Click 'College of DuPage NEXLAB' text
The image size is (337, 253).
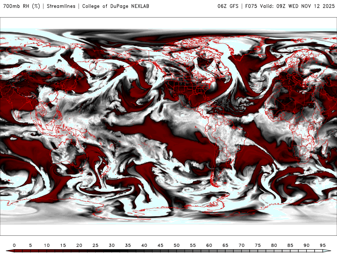click(x=115, y=6)
